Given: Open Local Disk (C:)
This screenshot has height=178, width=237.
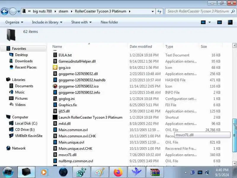Looking at the screenshot, I should coord(26,123).
